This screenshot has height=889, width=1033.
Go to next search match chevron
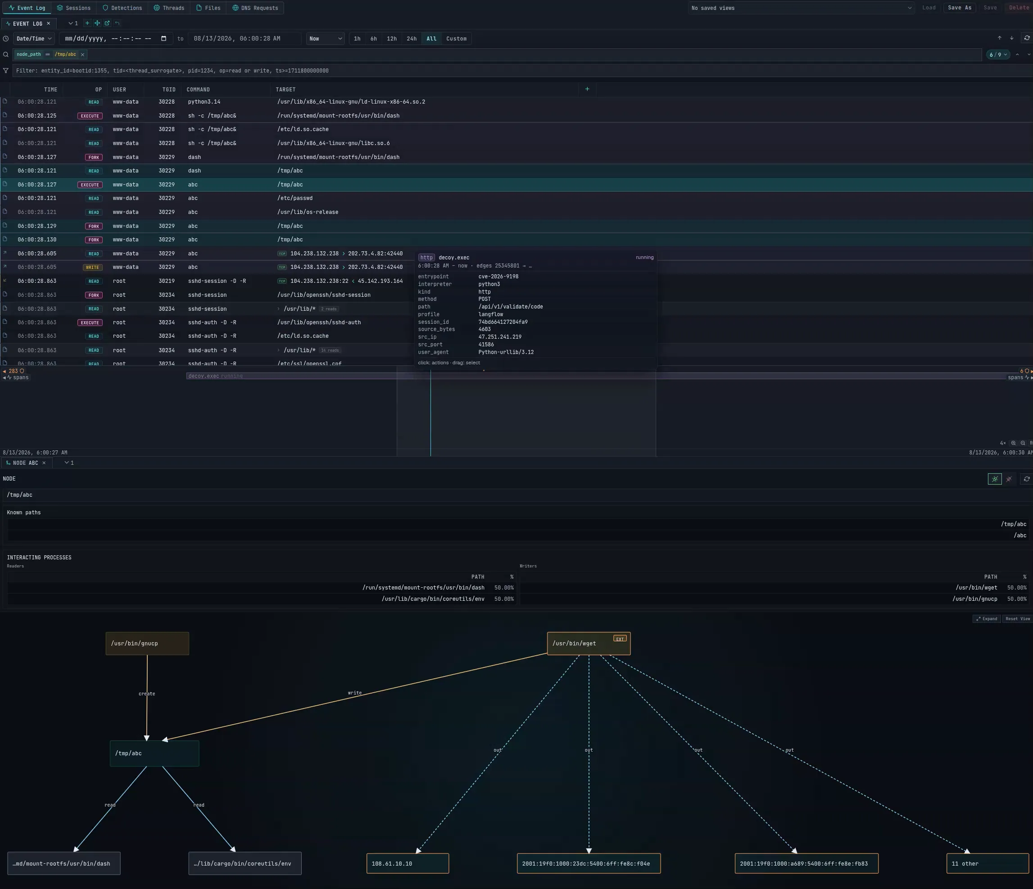[x=1029, y=54]
